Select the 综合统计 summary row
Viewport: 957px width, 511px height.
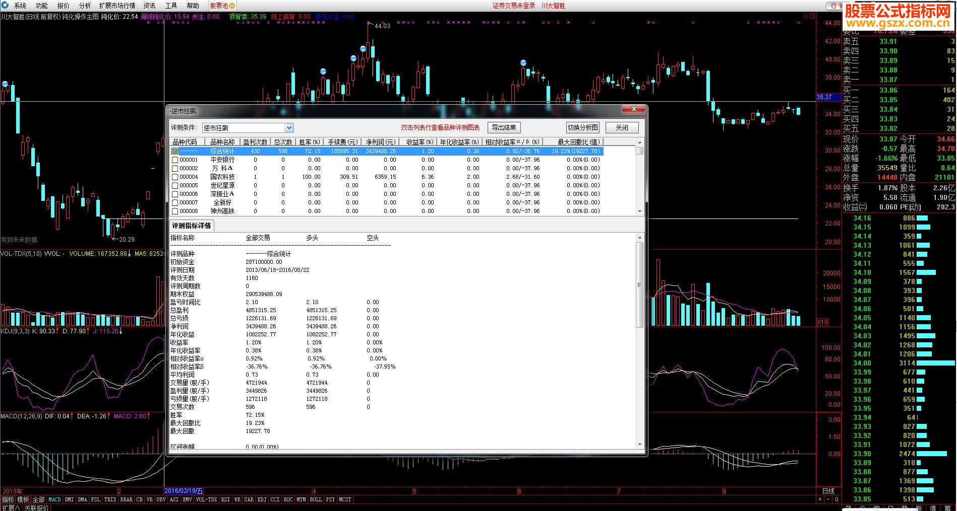386,151
